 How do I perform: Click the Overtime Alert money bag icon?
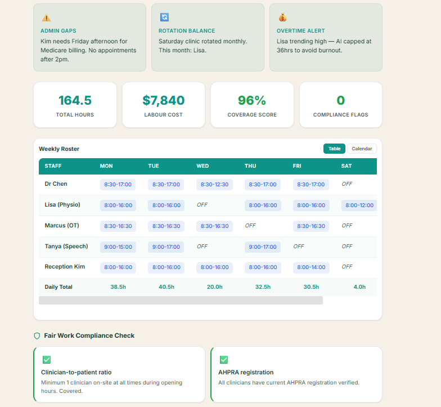pos(282,17)
